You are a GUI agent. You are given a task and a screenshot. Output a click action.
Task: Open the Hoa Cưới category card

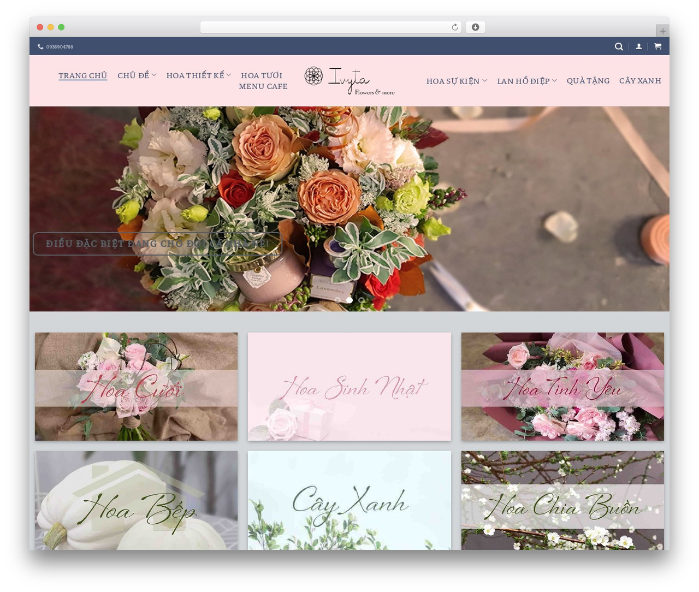pos(136,387)
